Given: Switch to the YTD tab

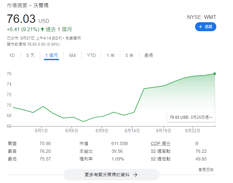Looking at the screenshot, I should click(x=91, y=55).
